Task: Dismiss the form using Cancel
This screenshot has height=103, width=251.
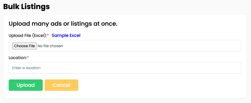Action: (x=61, y=85)
